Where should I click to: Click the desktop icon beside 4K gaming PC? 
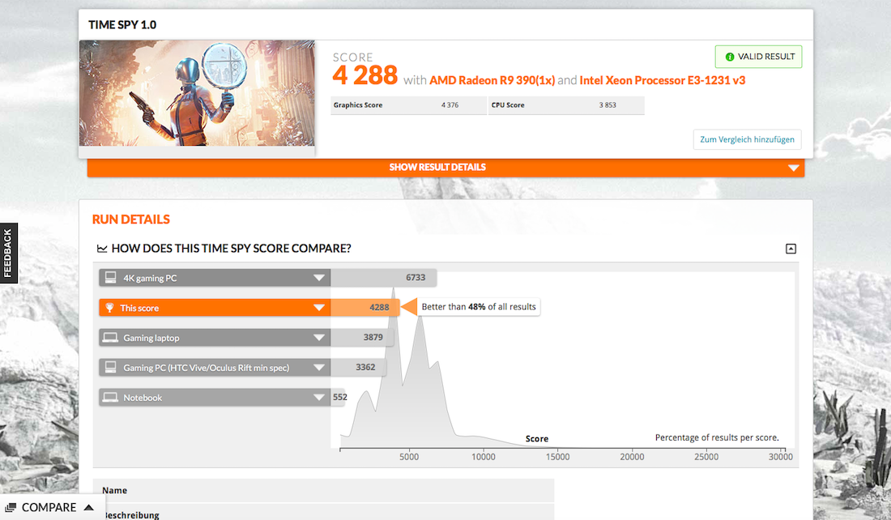point(110,277)
